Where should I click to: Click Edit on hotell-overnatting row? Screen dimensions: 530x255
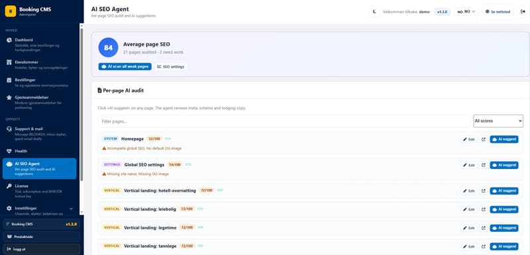point(469,191)
